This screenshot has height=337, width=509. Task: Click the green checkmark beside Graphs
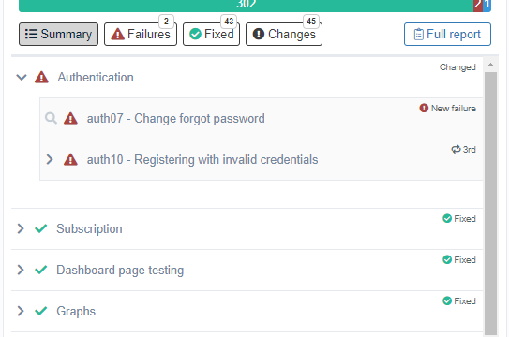tap(41, 311)
